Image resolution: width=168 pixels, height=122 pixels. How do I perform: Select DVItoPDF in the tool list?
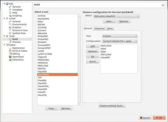58,36
